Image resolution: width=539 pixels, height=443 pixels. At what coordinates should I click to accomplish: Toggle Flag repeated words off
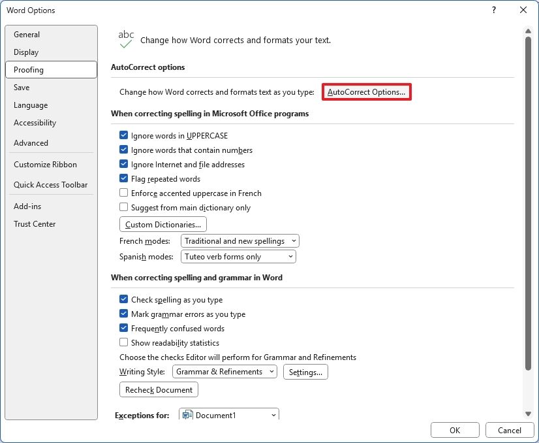pyautogui.click(x=124, y=178)
